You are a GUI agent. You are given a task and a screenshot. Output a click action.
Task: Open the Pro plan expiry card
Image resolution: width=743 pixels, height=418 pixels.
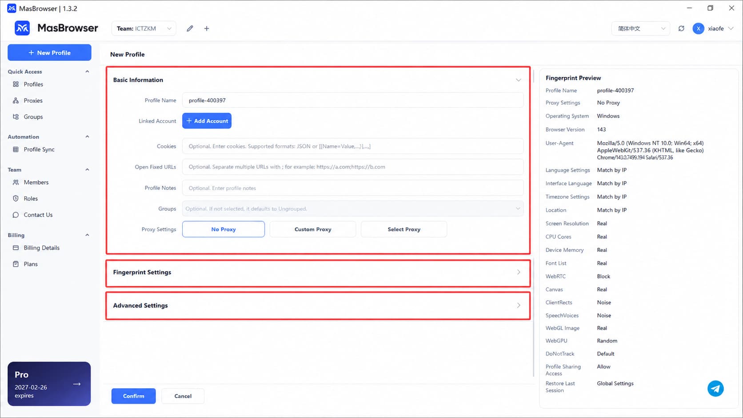[49, 384]
